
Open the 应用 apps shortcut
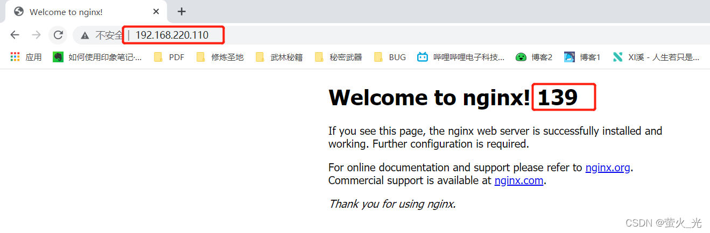pyautogui.click(x=26, y=57)
